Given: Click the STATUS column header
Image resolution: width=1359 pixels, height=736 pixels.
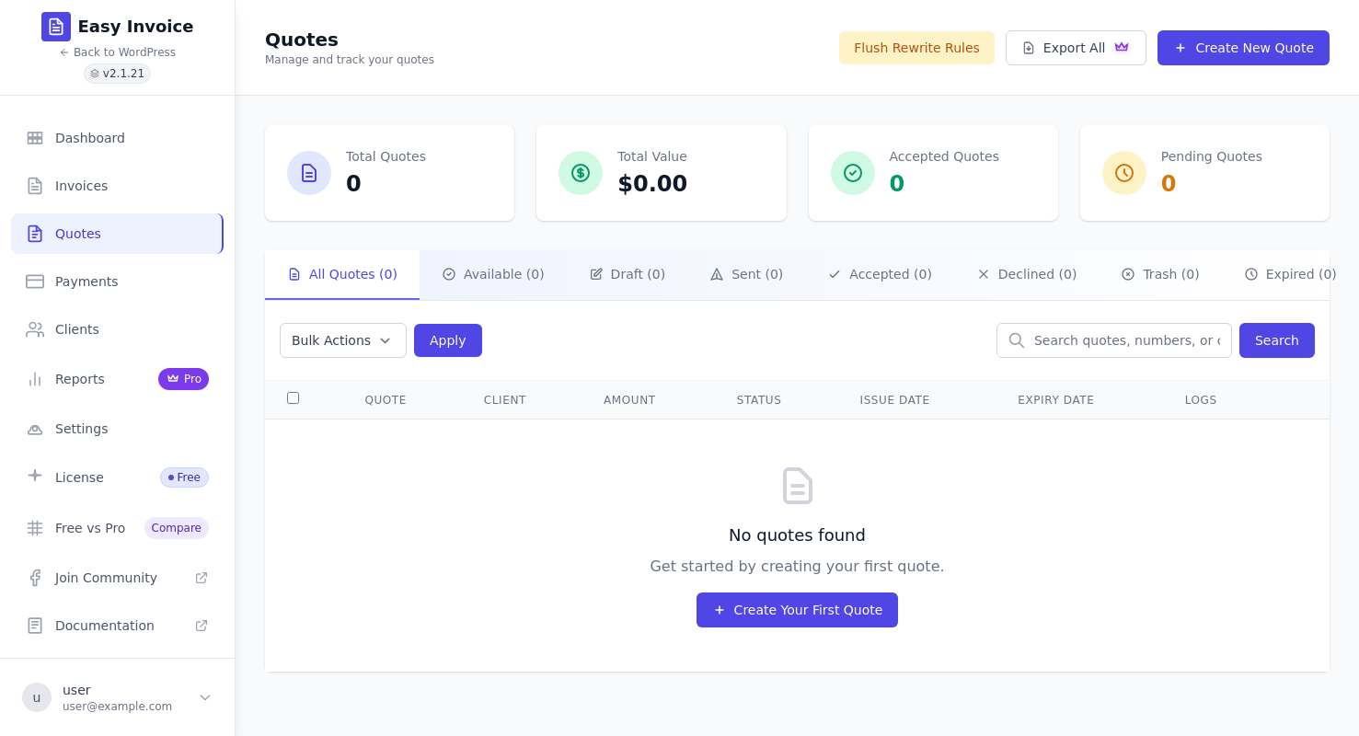Looking at the screenshot, I should pyautogui.click(x=759, y=400).
